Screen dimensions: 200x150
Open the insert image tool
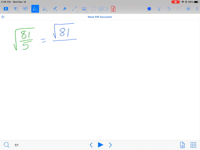(x=84, y=9)
